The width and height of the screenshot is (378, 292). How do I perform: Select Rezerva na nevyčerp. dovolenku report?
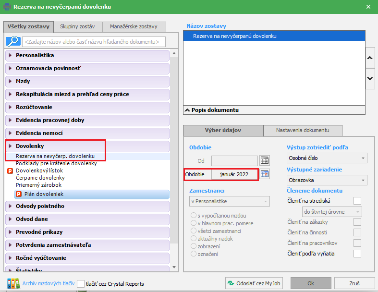[87, 156]
